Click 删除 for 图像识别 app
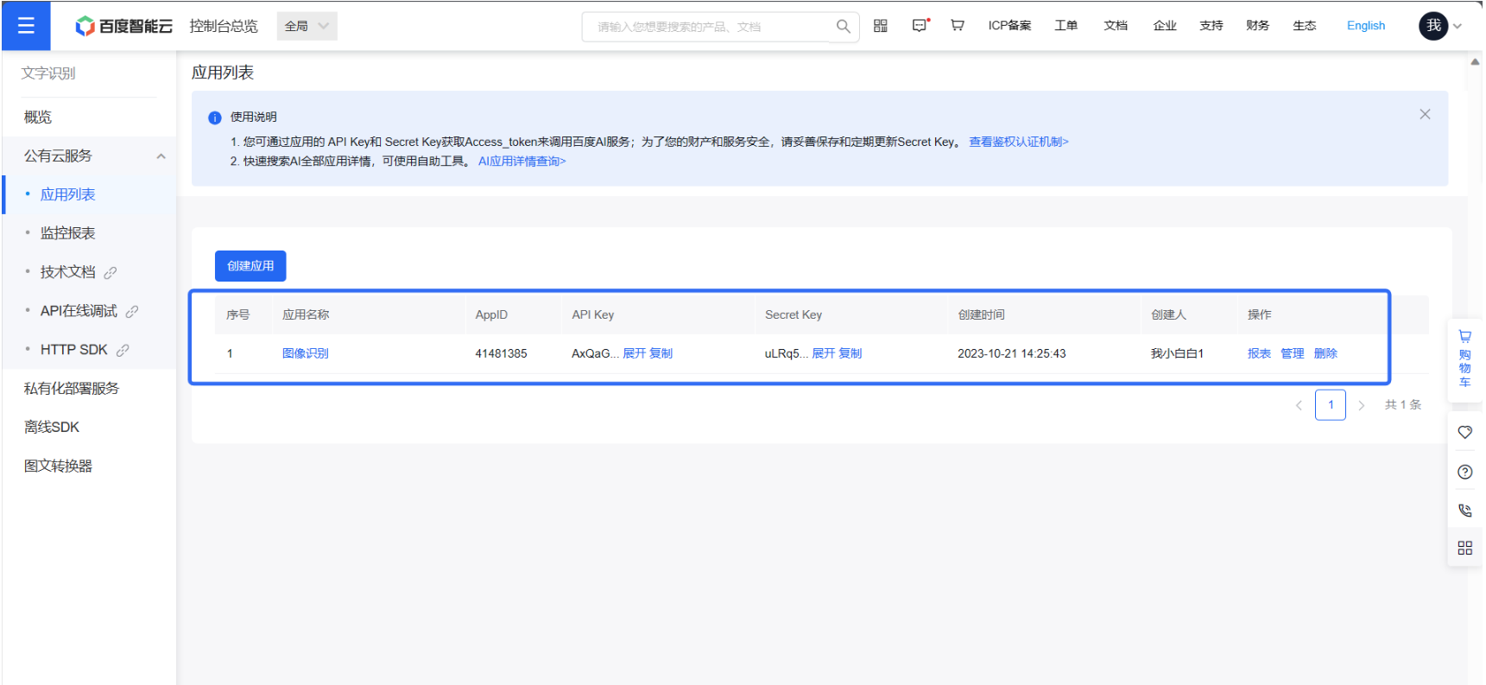1486x685 pixels. [x=1325, y=353]
